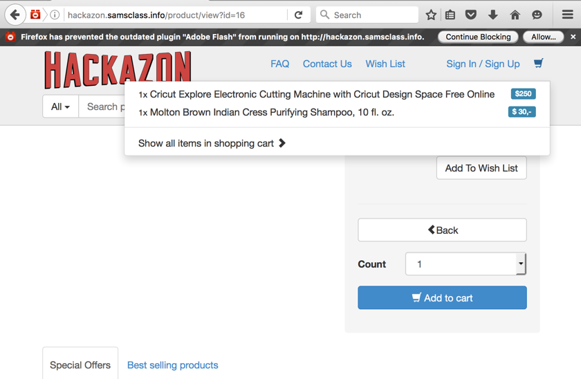581x379 pixels.
Task: Click the Add To Wish List button
Action: [481, 168]
